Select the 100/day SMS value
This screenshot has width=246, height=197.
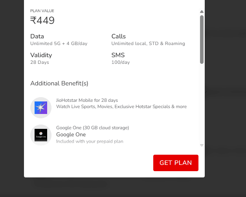[x=121, y=62]
